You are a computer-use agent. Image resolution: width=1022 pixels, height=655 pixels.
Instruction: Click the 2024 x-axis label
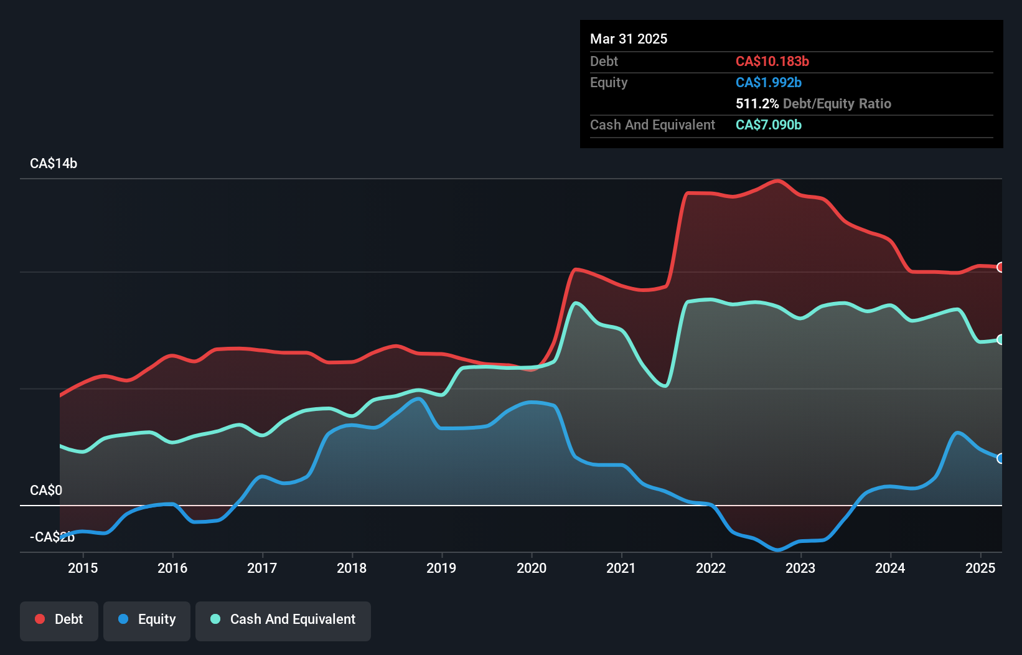[x=890, y=568]
